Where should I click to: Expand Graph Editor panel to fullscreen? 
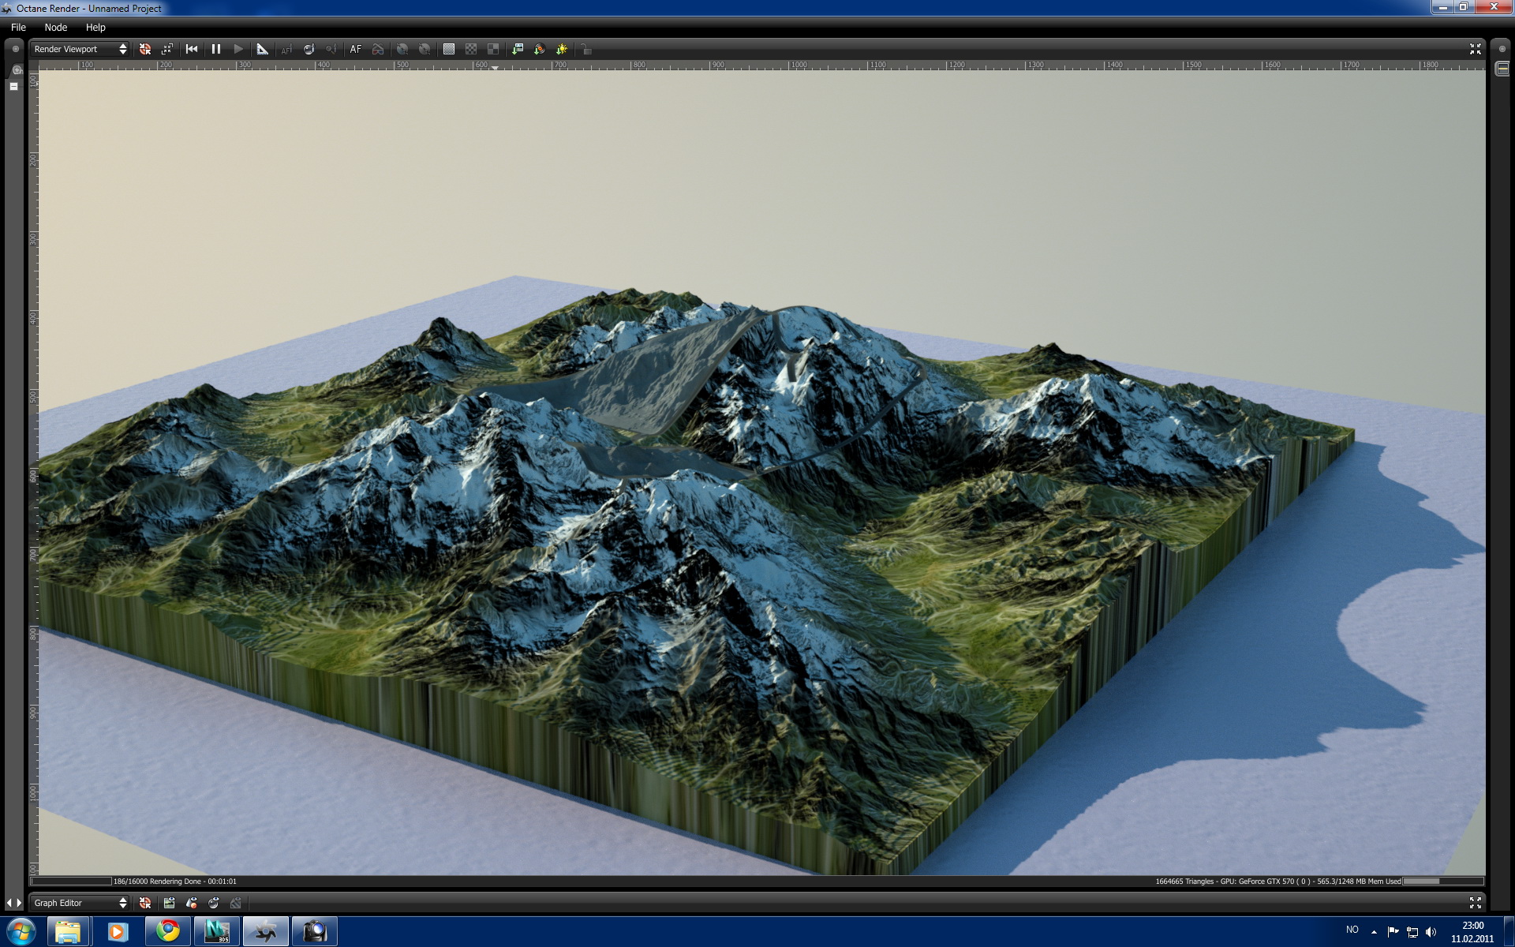click(1475, 903)
